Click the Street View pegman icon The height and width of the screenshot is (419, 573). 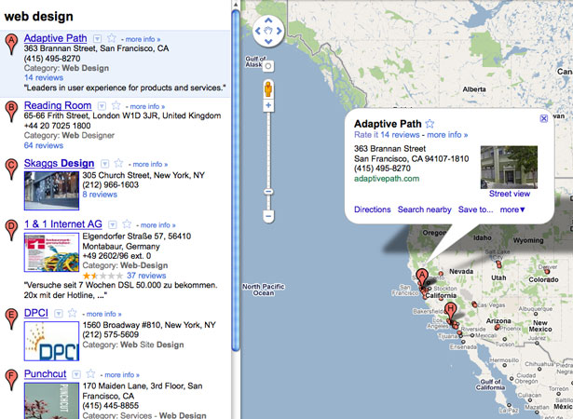pyautogui.click(x=268, y=88)
